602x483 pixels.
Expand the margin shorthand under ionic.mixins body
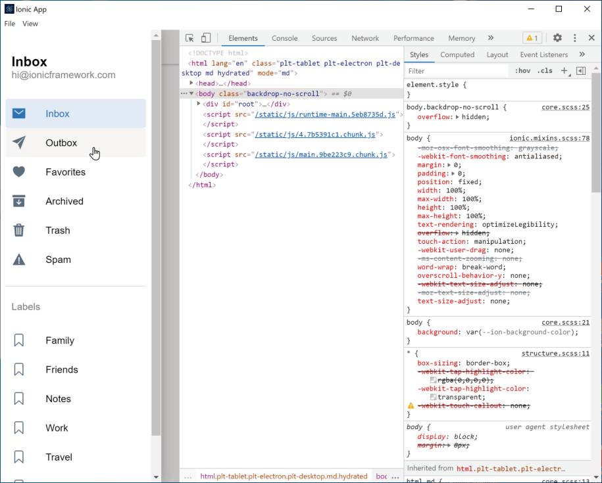click(449, 165)
